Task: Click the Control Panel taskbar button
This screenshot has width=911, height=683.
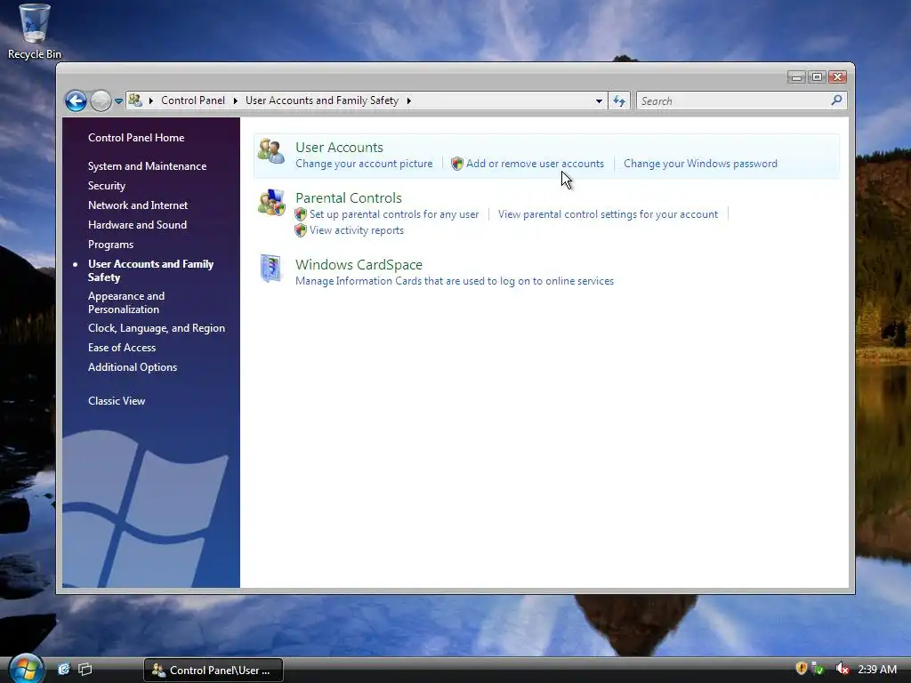Action: point(214,671)
